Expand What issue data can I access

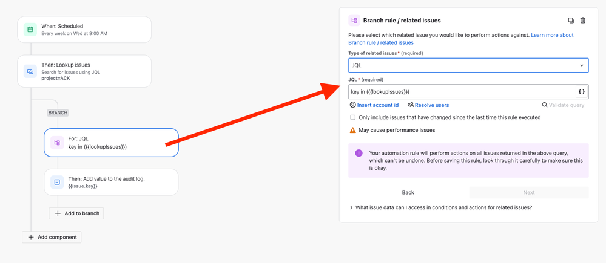(441, 207)
